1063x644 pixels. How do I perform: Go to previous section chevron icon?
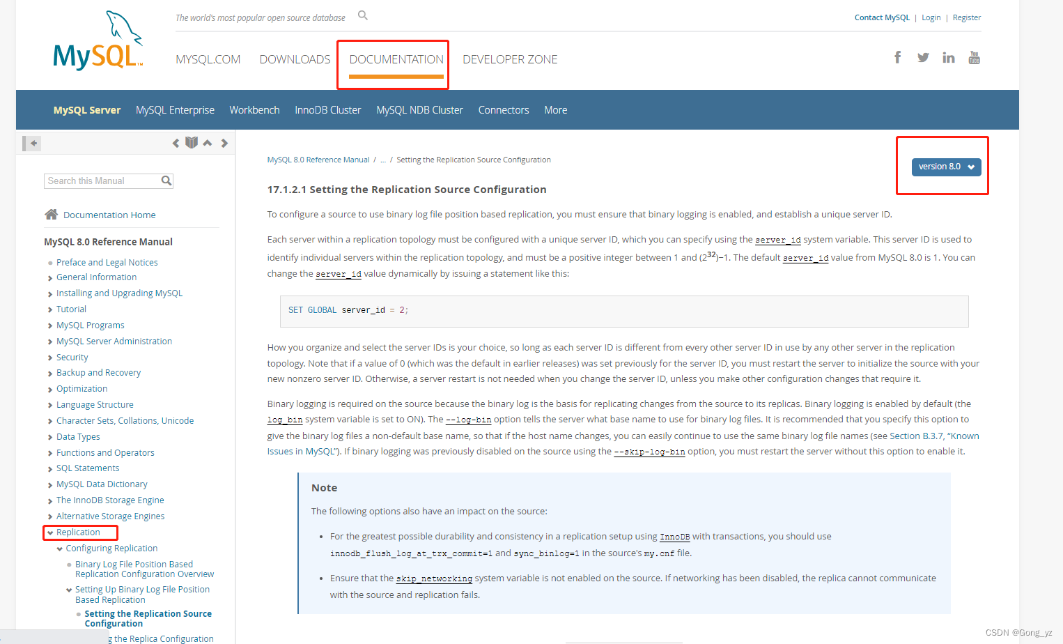click(x=176, y=143)
